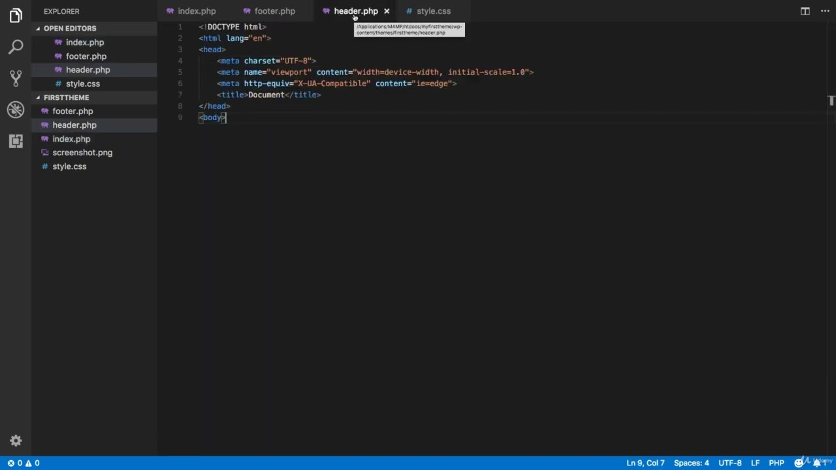Click the html lang line of code
This screenshot has width=836, height=470.
pos(234,38)
